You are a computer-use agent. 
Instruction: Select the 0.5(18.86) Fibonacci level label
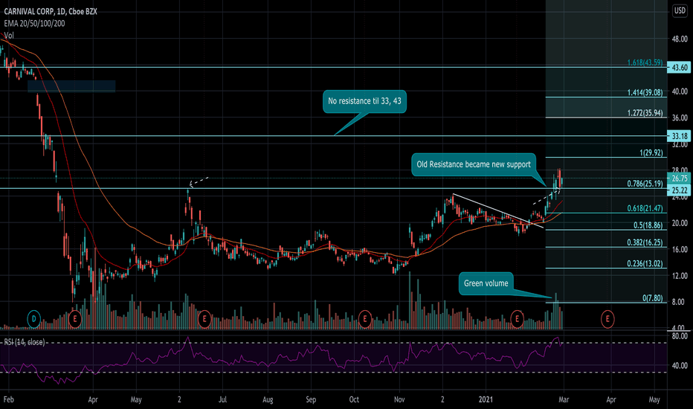click(x=648, y=225)
